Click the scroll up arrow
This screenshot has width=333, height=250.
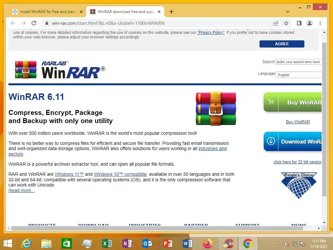click(324, 32)
